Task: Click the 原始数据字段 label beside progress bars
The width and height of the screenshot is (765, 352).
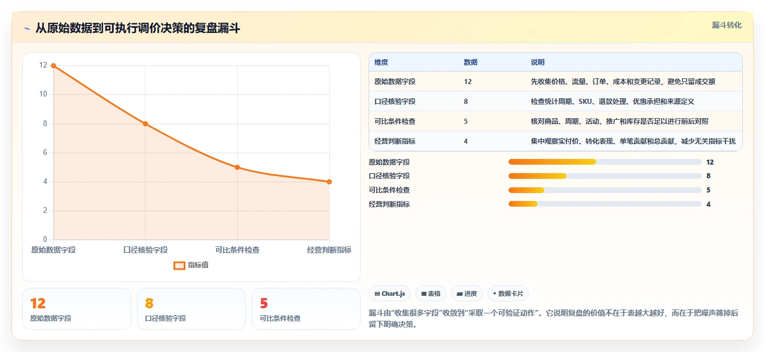Action: click(389, 162)
